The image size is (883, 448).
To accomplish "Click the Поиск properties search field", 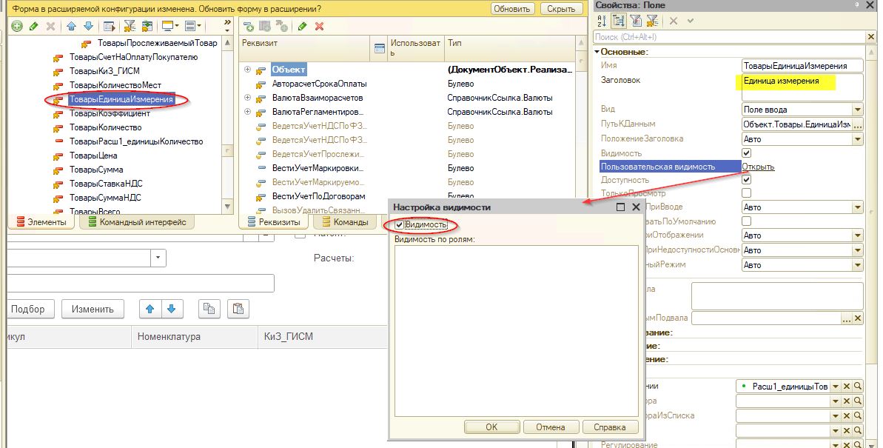I will point(729,36).
